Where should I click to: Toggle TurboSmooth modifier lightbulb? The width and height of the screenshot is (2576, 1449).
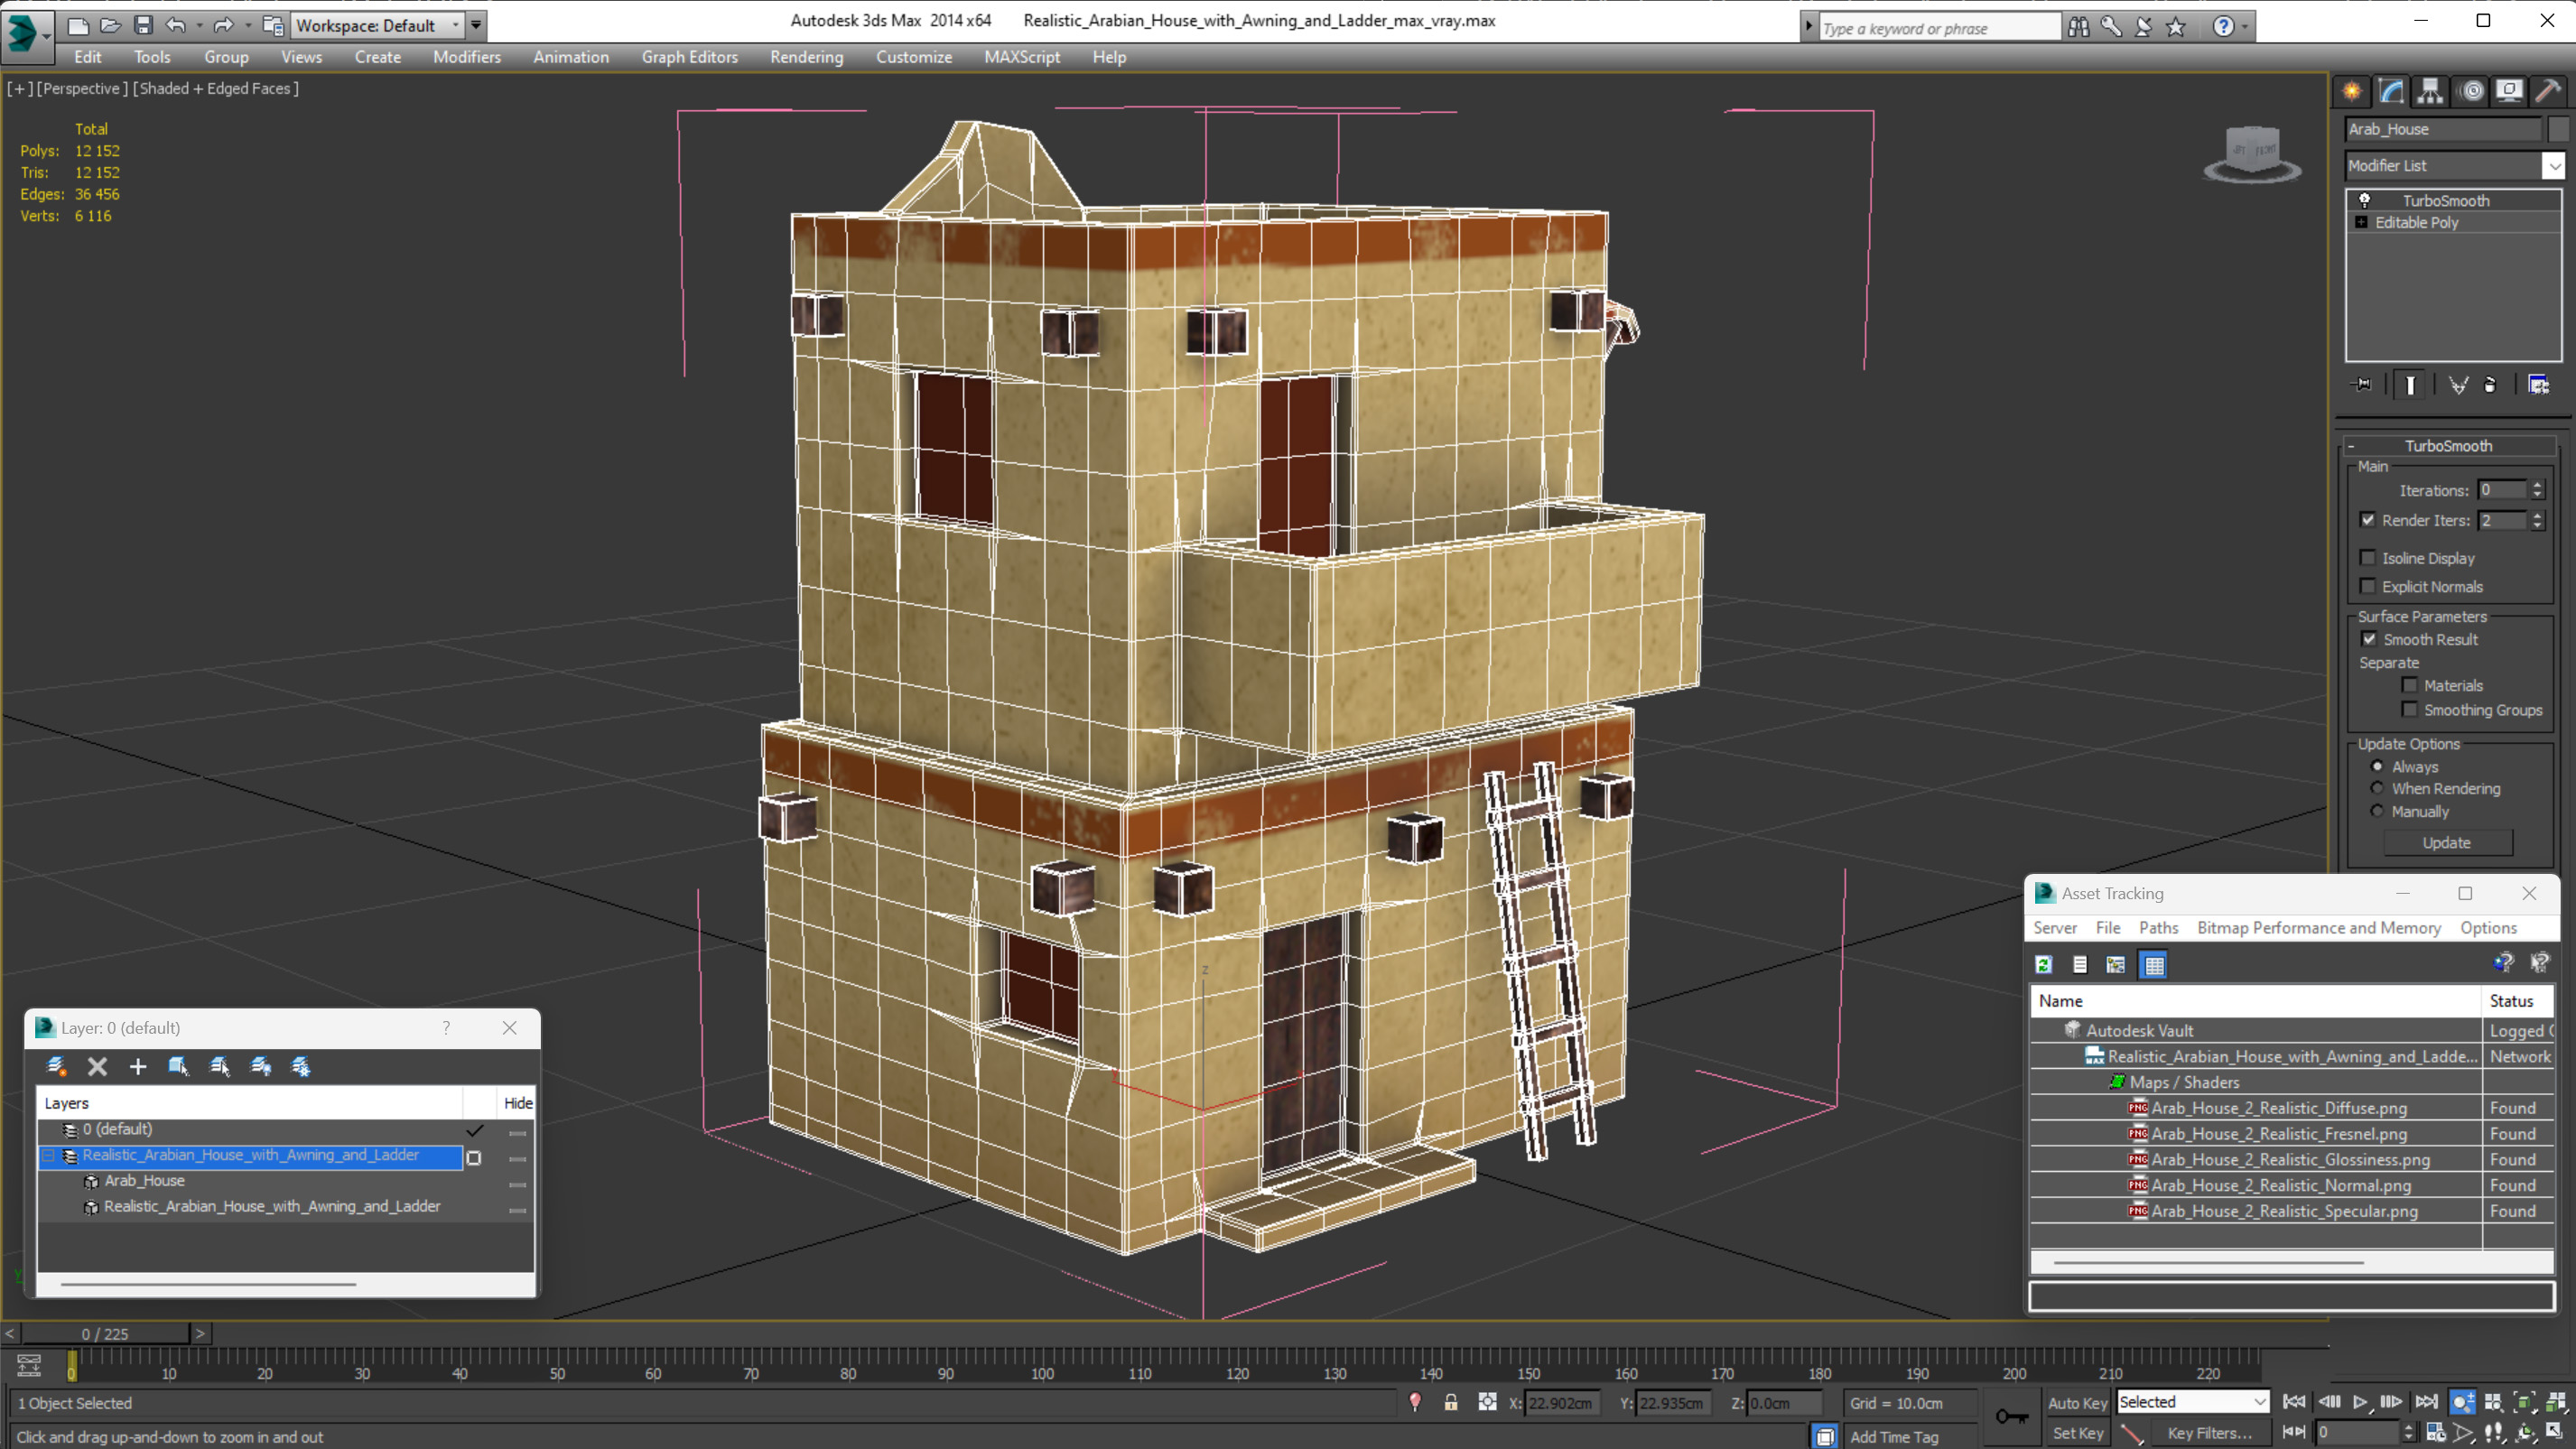point(2365,200)
